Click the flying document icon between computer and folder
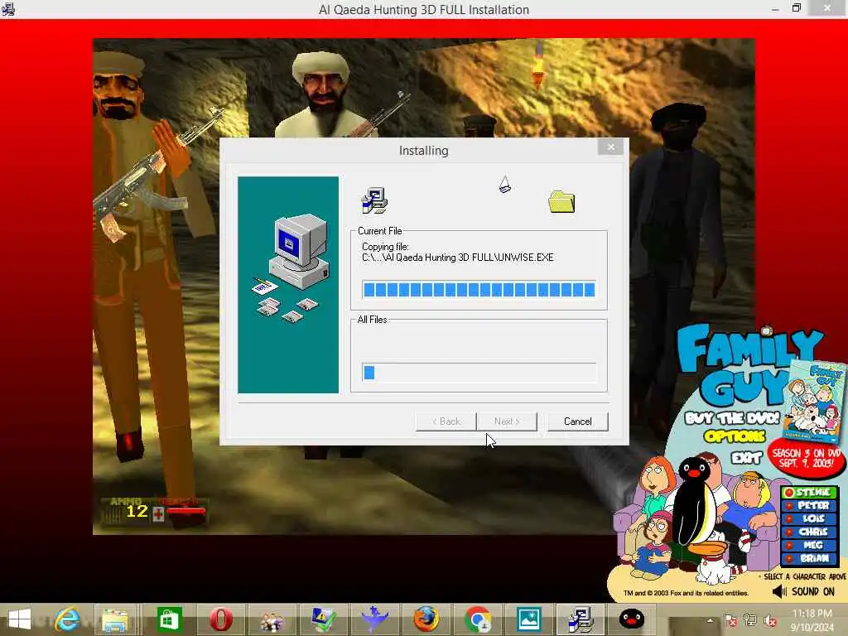The width and height of the screenshot is (848, 636). point(504,185)
